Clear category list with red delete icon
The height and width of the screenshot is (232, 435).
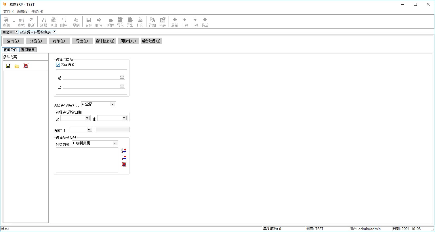coord(124,165)
